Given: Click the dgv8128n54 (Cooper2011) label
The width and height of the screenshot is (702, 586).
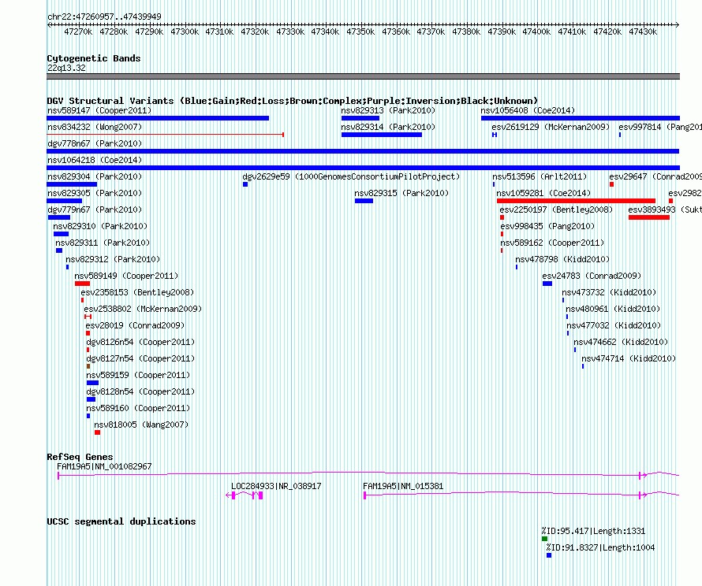Looking at the screenshot, I should pos(140,391).
